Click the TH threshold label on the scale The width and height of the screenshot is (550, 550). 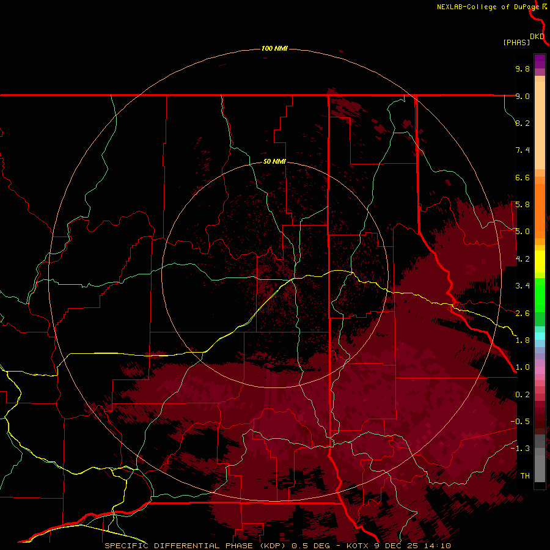525,476
